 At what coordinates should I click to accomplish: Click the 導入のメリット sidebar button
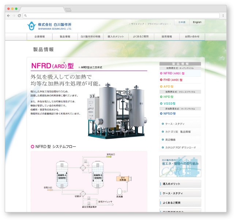tap(180, 184)
